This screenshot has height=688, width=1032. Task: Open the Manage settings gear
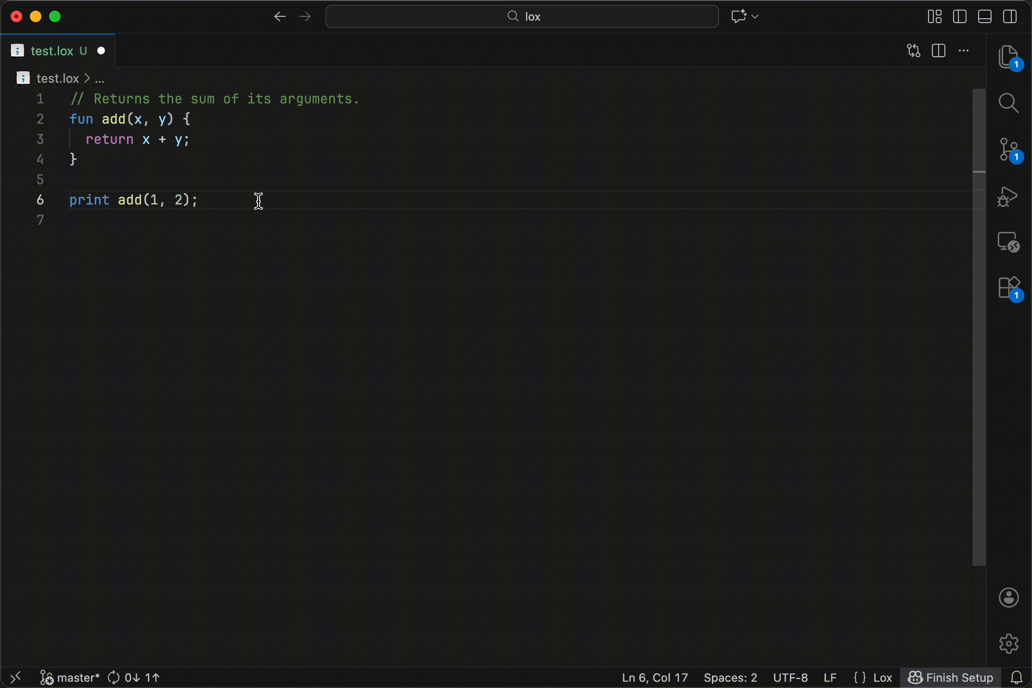[x=1009, y=644]
